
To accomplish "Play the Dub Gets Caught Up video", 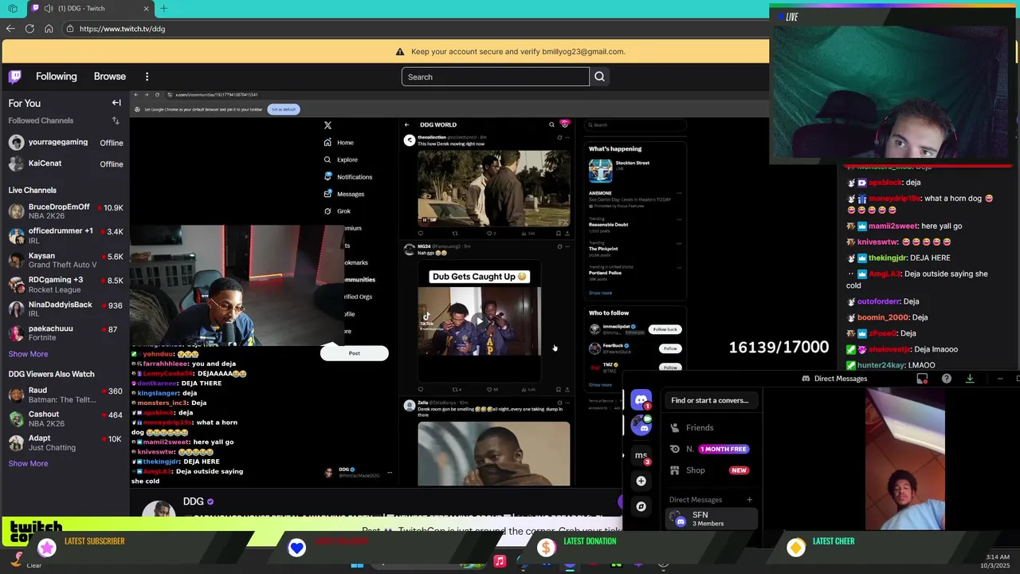I will pyautogui.click(x=479, y=320).
